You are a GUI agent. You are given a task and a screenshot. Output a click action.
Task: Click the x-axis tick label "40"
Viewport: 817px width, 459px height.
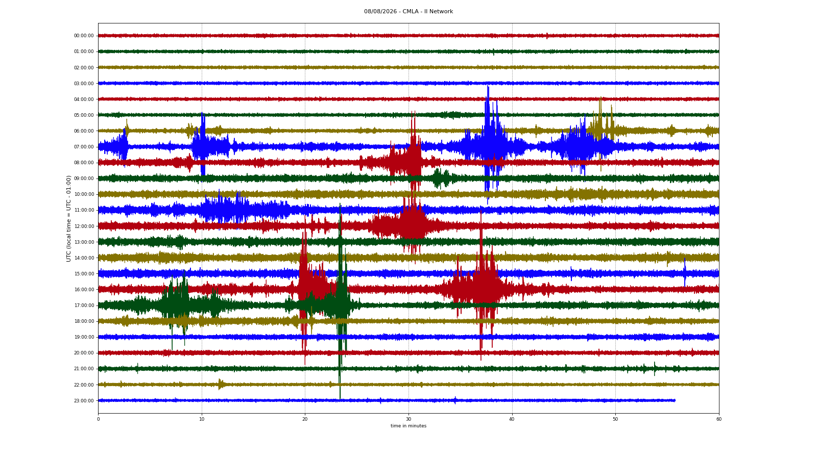point(512,419)
